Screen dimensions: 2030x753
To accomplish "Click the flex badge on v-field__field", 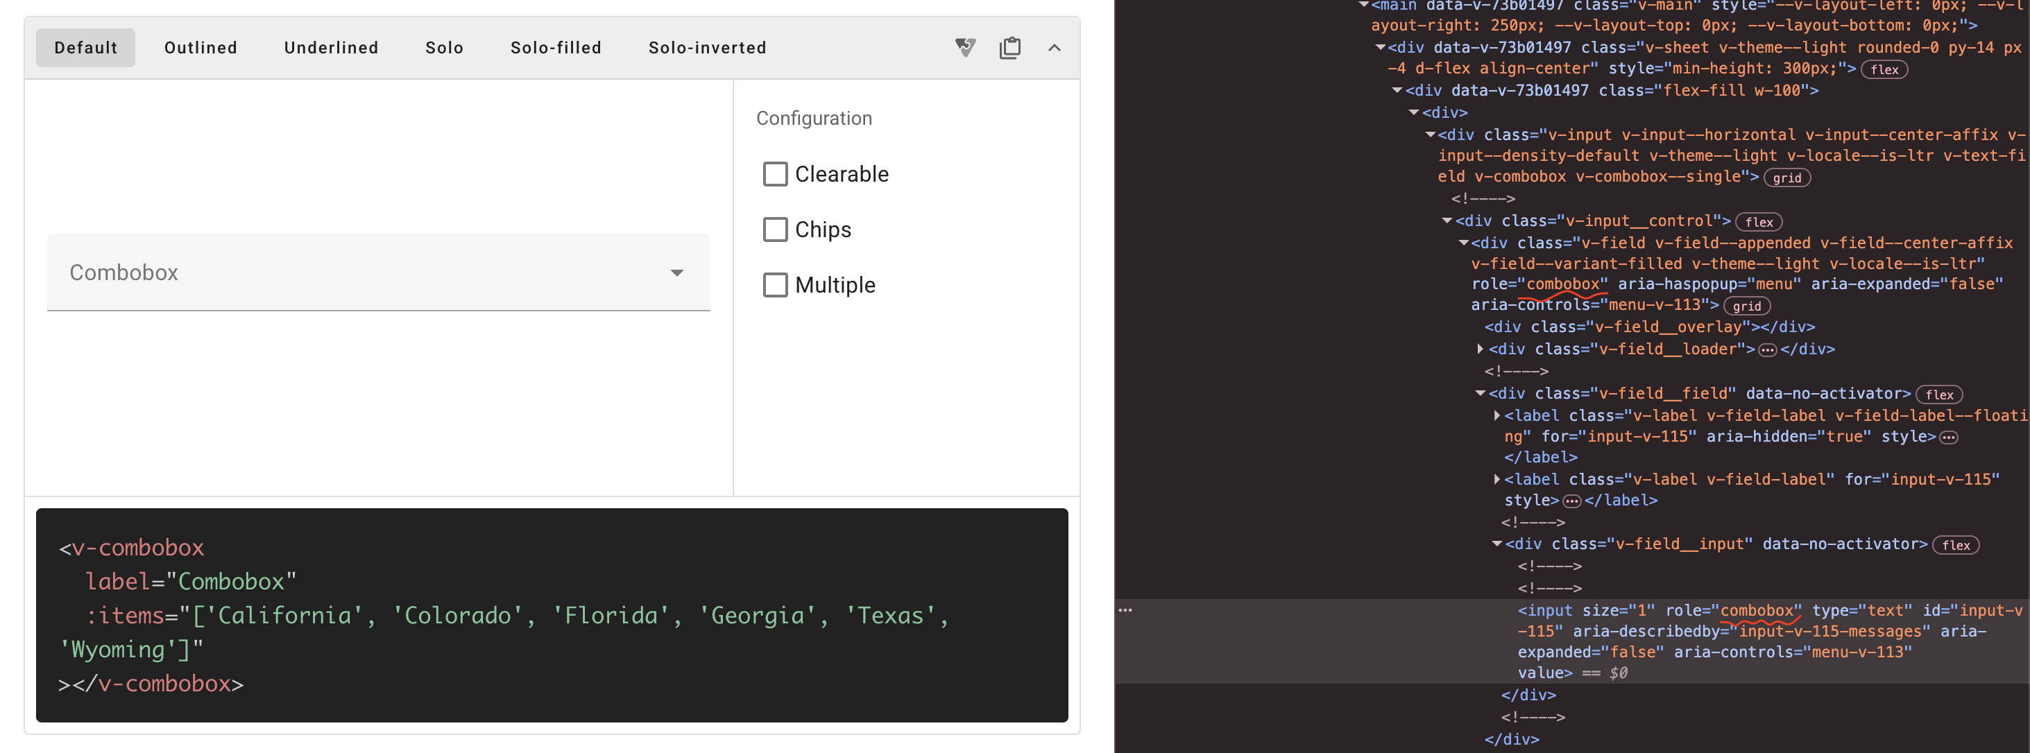I will click(1941, 395).
